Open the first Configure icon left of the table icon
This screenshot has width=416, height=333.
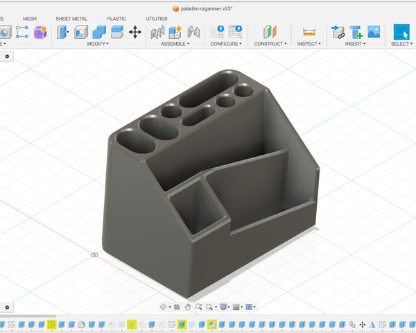218,32
